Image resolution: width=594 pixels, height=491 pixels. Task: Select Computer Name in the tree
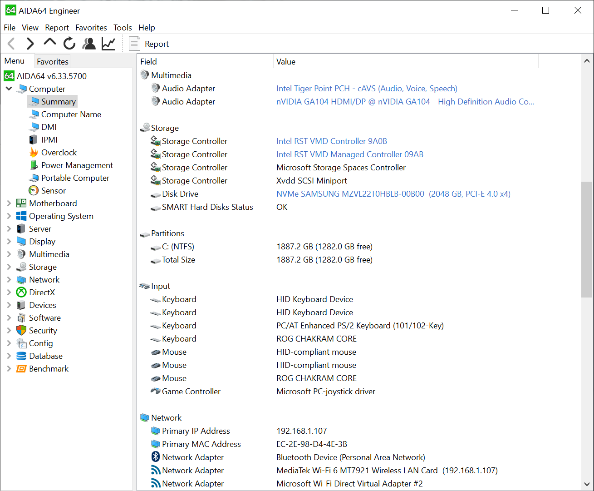[71, 114]
